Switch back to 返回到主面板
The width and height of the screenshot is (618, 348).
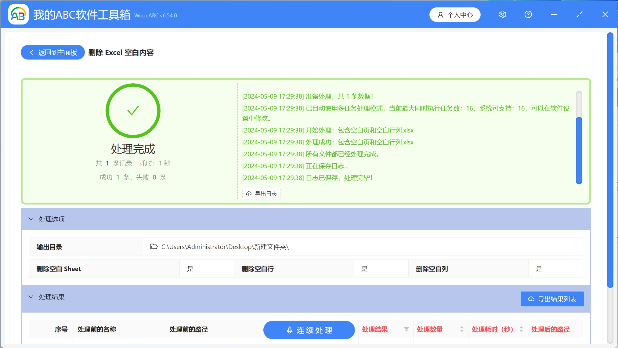tap(52, 52)
